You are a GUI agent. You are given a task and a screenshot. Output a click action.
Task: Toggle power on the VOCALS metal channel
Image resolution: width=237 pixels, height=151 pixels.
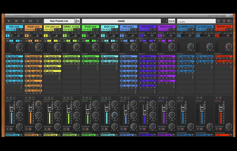coord(167,30)
